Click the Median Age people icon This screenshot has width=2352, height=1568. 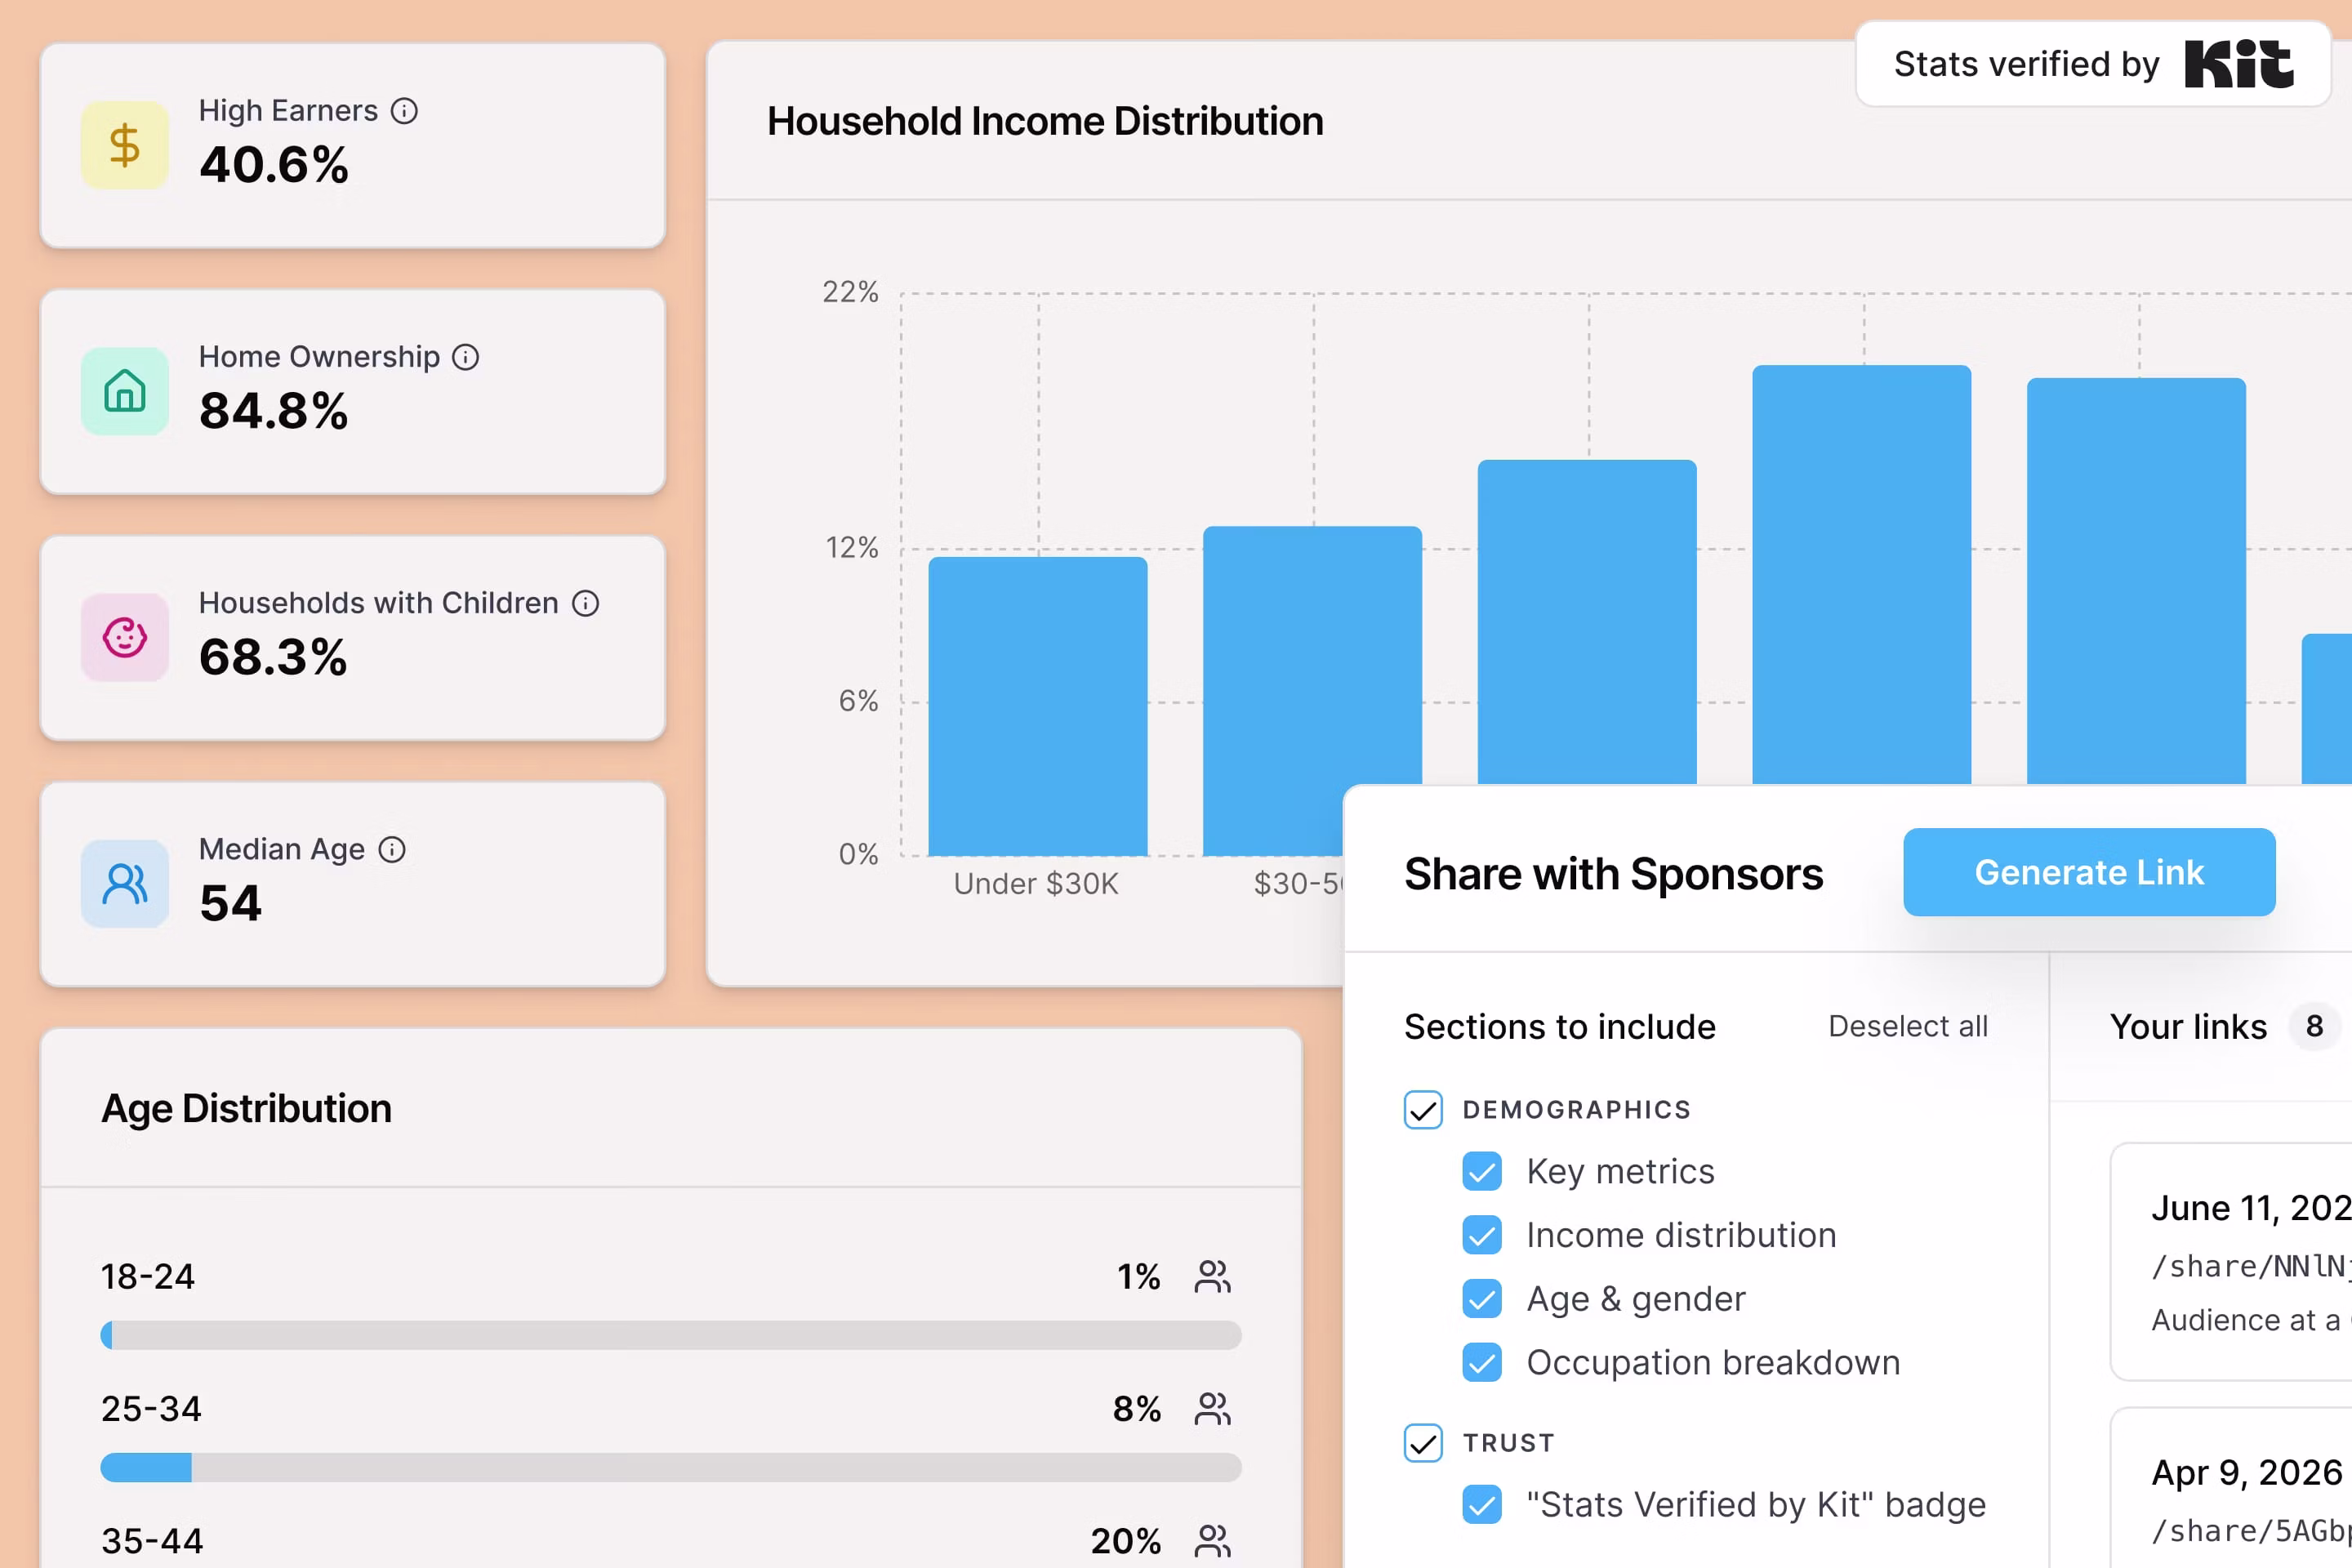point(125,884)
